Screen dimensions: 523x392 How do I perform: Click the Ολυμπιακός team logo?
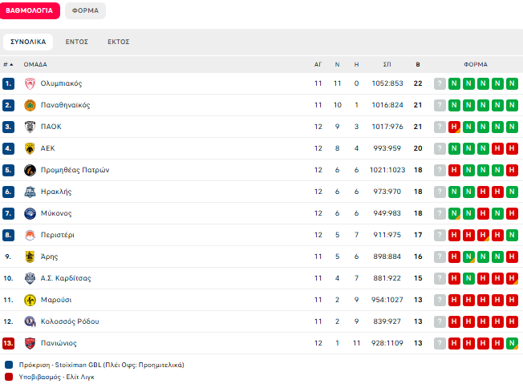pyautogui.click(x=30, y=83)
